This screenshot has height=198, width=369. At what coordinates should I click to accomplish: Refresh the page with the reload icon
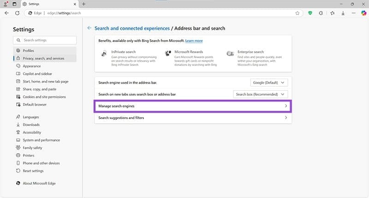tap(17, 13)
